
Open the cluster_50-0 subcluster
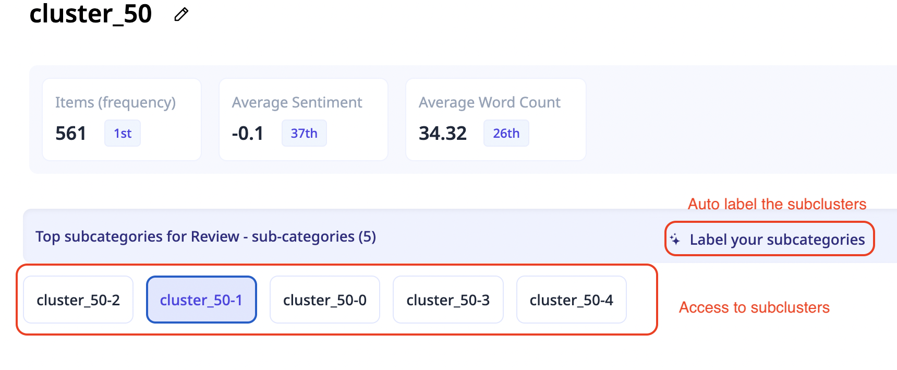324,300
